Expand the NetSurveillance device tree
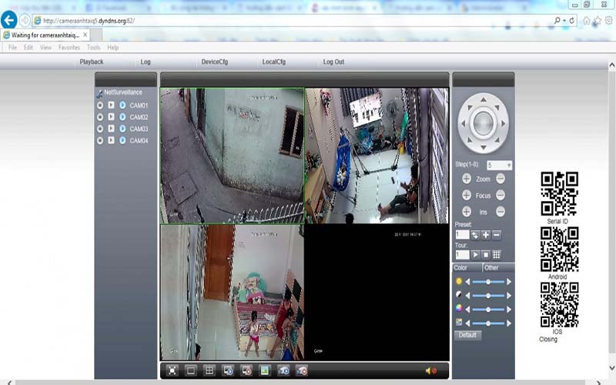The image size is (616, 385). [x=99, y=93]
